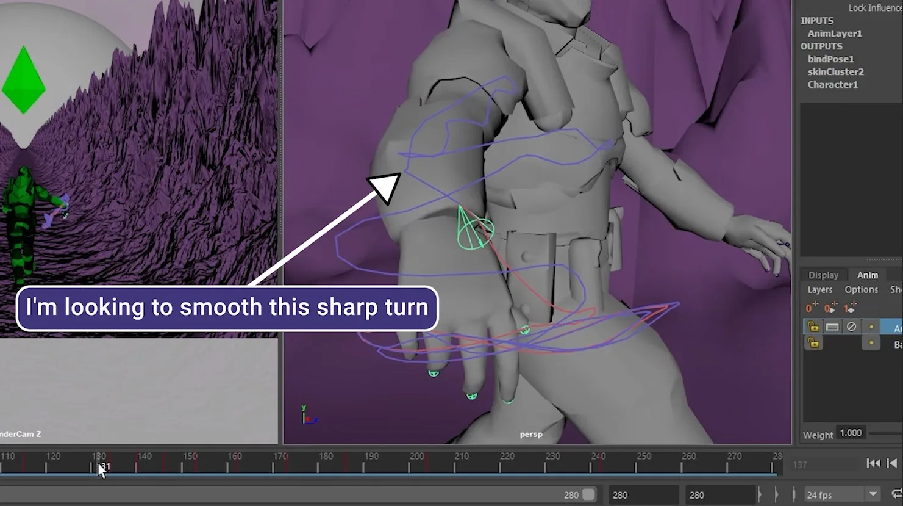This screenshot has width=903, height=506.
Task: Click the go-to-next-key arrow near the fps box
Action: pyautogui.click(x=777, y=493)
